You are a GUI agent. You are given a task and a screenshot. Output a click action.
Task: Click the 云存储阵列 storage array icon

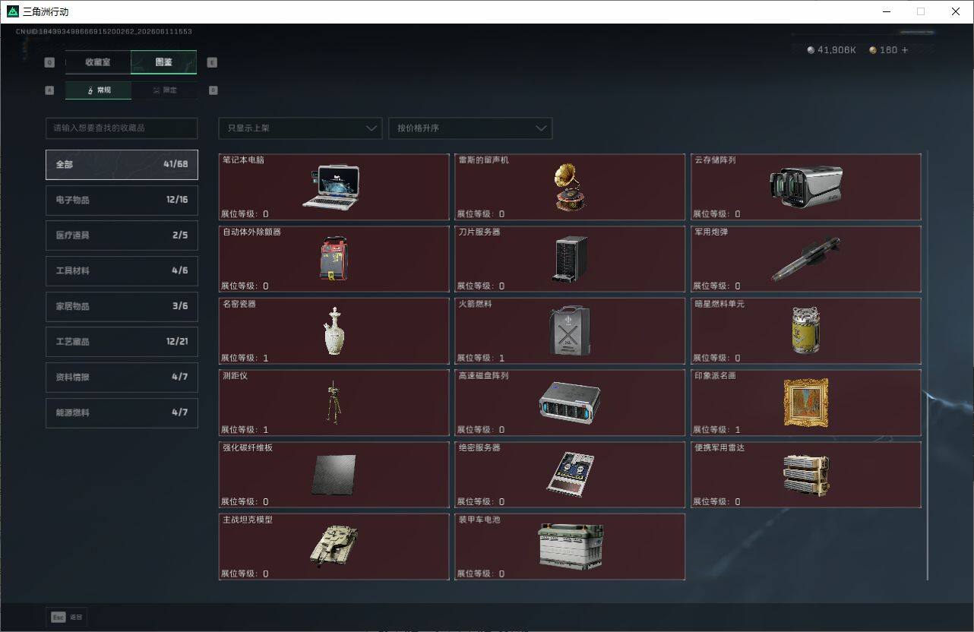click(x=805, y=187)
